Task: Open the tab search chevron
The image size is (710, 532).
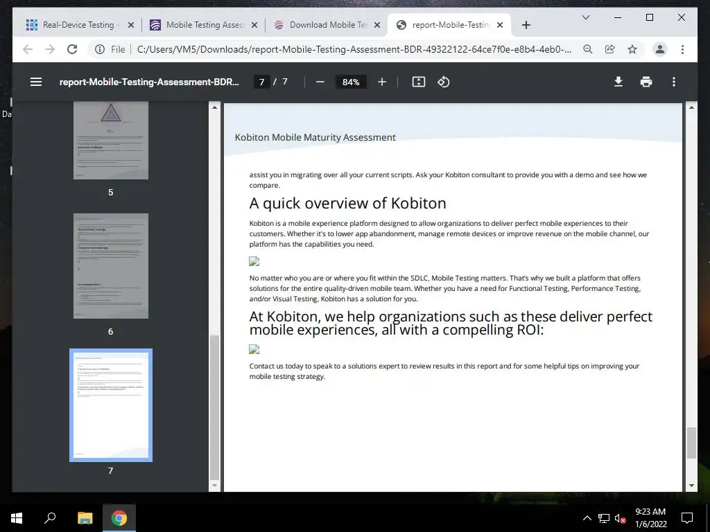Action: pos(585,17)
